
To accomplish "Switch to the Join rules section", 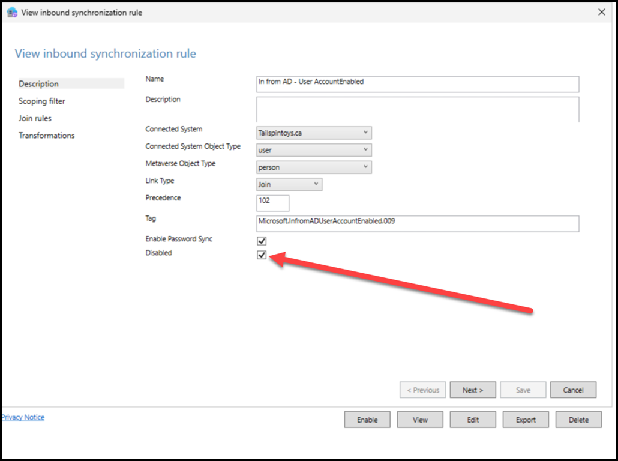I will (35, 118).
